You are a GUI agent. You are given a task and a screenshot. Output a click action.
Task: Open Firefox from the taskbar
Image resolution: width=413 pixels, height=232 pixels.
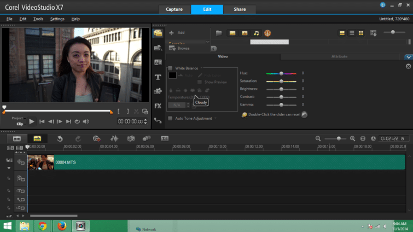pyautogui.click(x=62, y=226)
